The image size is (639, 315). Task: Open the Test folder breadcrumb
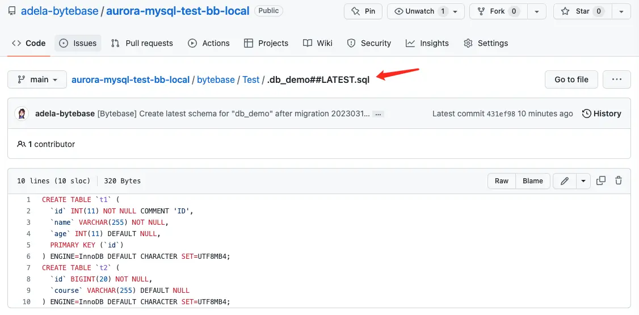click(x=251, y=80)
